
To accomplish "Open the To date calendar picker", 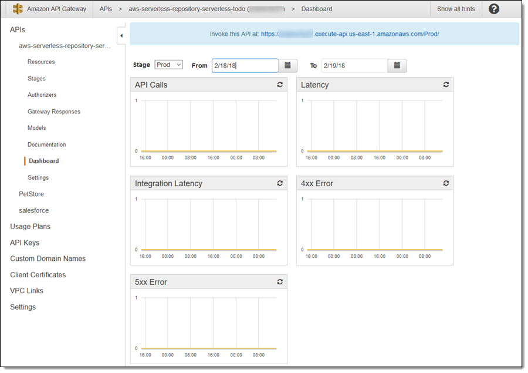I will pyautogui.click(x=397, y=66).
